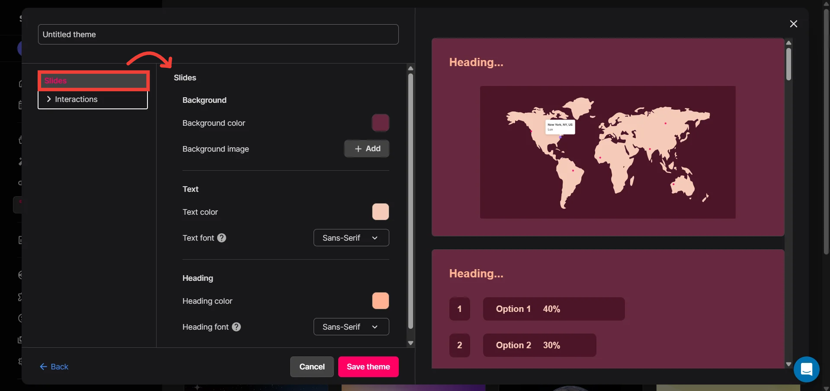Click the back arrow icon
The height and width of the screenshot is (391, 830).
coord(43,367)
